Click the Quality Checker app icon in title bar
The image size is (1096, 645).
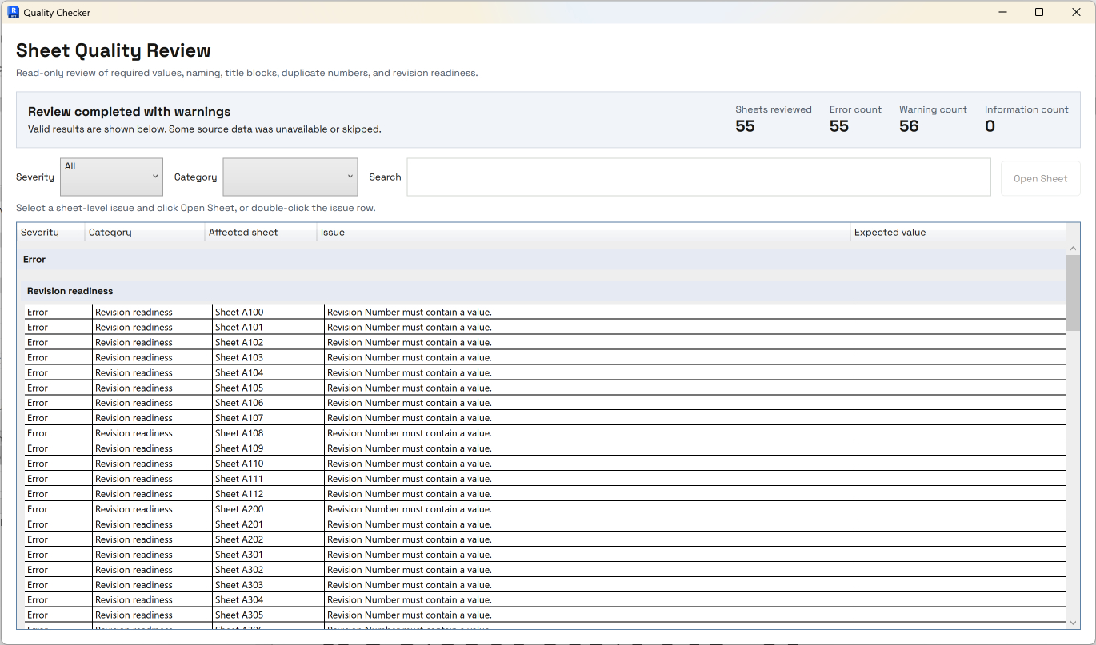pyautogui.click(x=13, y=12)
